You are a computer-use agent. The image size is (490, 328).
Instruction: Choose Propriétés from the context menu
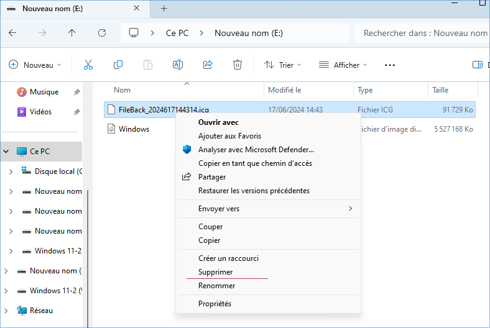(x=215, y=304)
